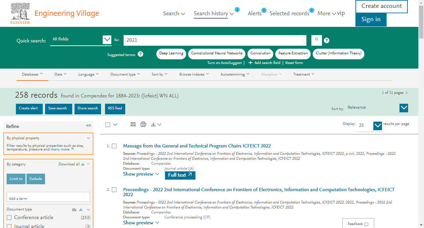Click Save search button
424x228 pixels.
click(x=58, y=109)
